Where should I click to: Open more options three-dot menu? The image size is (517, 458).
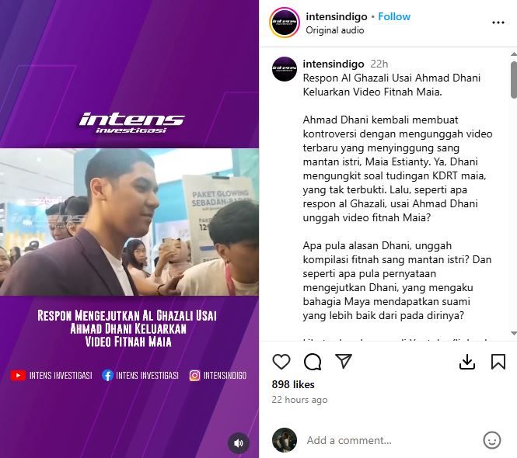tap(498, 23)
